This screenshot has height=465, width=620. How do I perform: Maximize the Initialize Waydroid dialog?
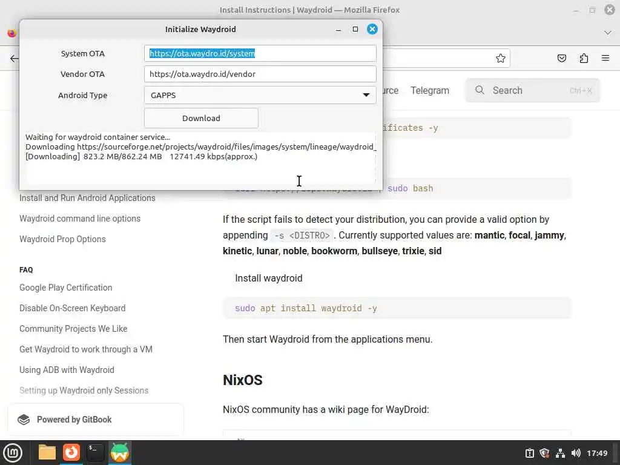(355, 29)
